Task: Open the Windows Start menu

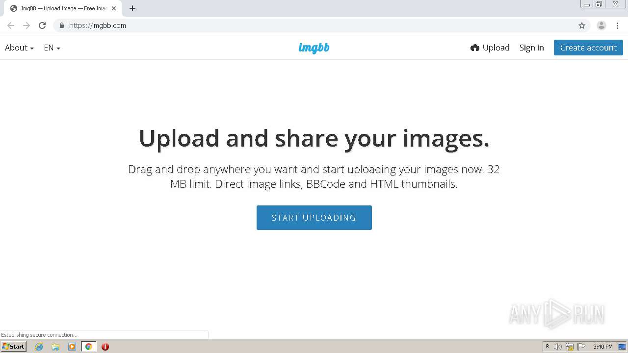Action: (14, 347)
